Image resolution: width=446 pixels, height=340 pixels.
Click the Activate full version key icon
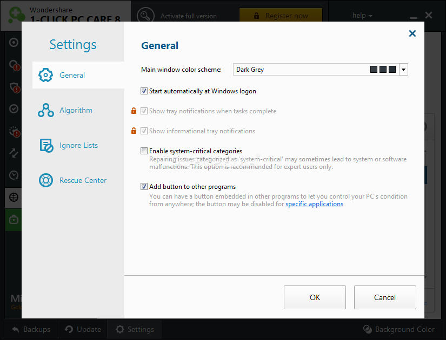point(145,16)
